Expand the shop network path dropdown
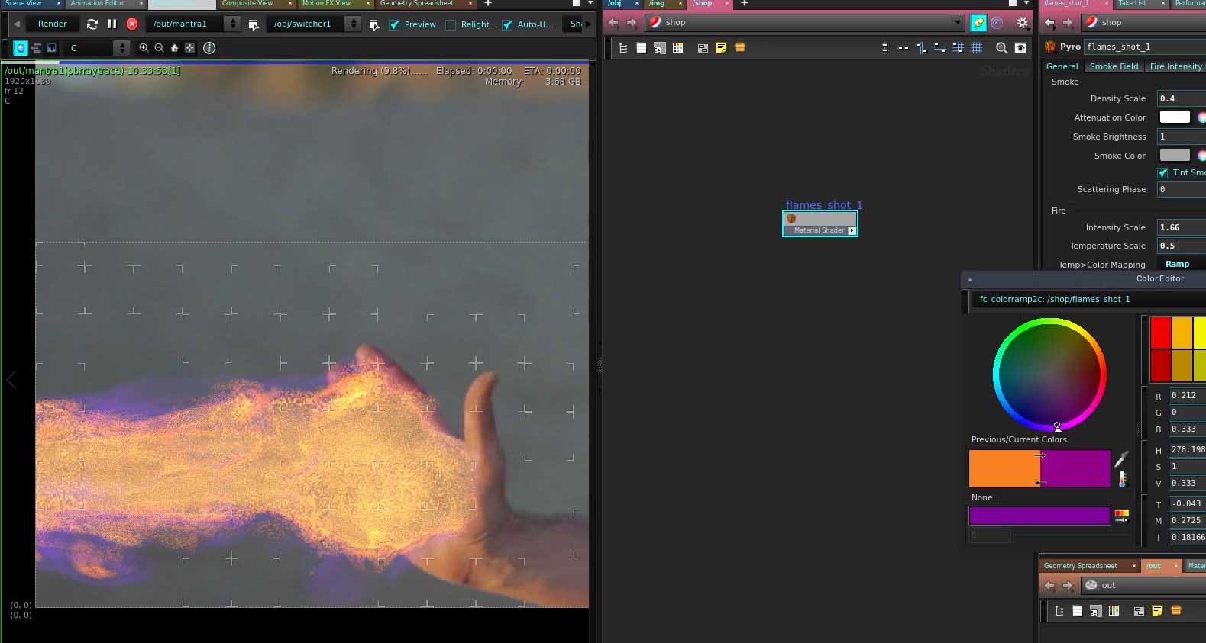 click(958, 23)
